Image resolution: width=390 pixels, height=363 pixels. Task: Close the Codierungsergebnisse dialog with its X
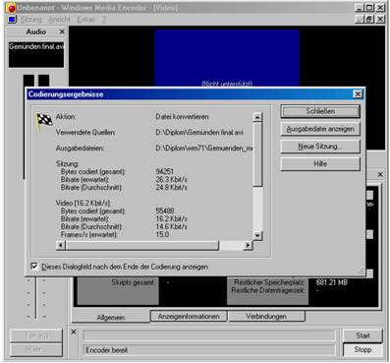[x=358, y=94]
